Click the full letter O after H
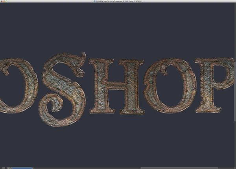This screenshot has width=236, height=169. point(172,86)
